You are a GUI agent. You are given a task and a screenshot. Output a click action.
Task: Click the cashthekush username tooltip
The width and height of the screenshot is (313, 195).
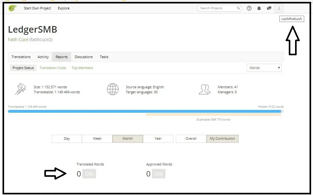tap(292, 19)
